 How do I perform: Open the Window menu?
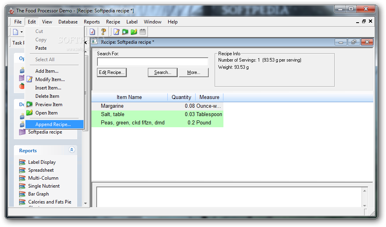coord(153,21)
